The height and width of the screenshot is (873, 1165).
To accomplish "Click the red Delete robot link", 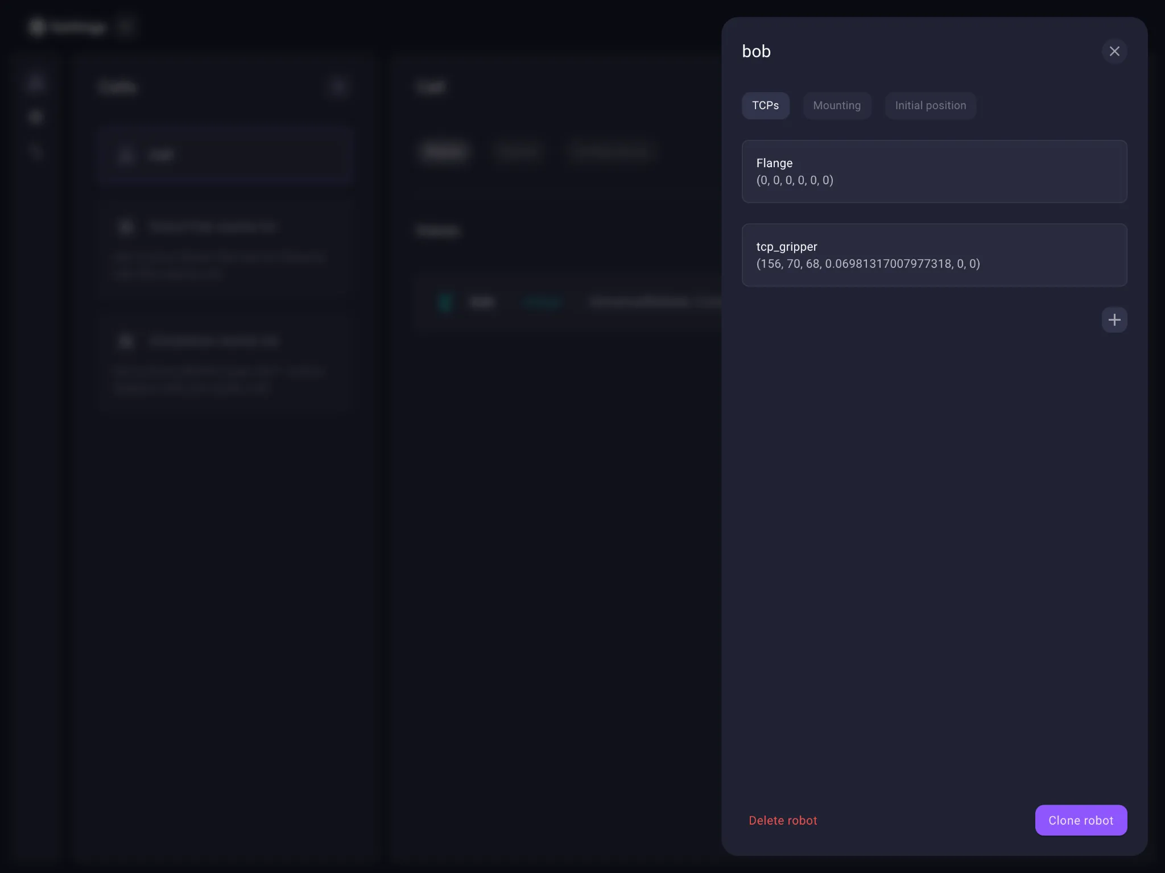I will [782, 820].
